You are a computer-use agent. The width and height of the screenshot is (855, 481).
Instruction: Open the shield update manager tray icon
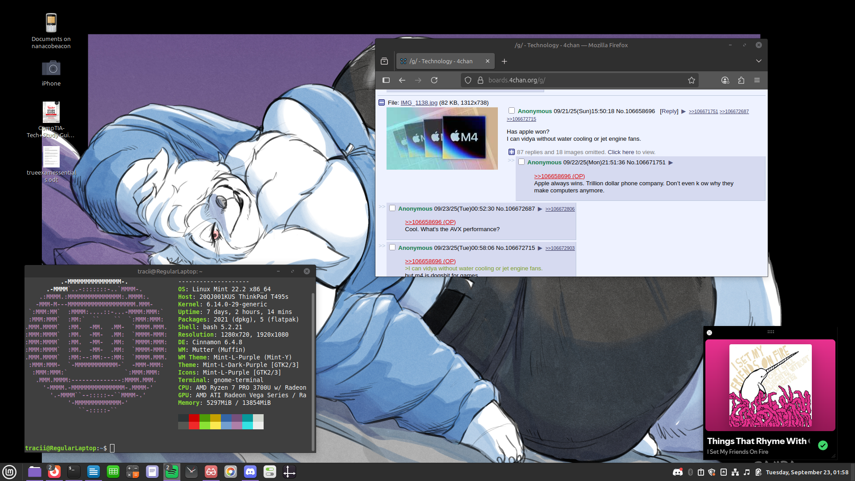(712, 472)
